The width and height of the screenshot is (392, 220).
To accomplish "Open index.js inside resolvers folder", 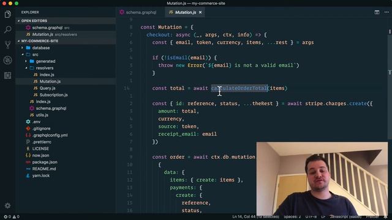I will click(47, 75).
